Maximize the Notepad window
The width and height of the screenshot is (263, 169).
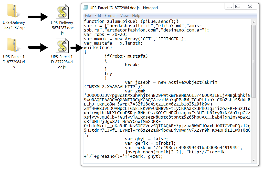[x=238, y=7]
